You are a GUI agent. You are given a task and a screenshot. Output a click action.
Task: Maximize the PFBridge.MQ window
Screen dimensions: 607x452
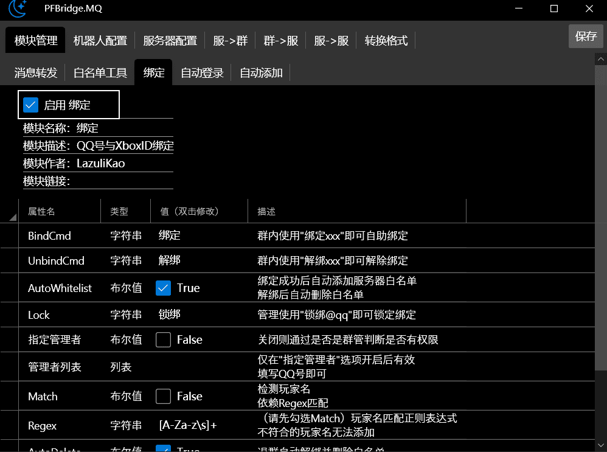tap(554, 9)
